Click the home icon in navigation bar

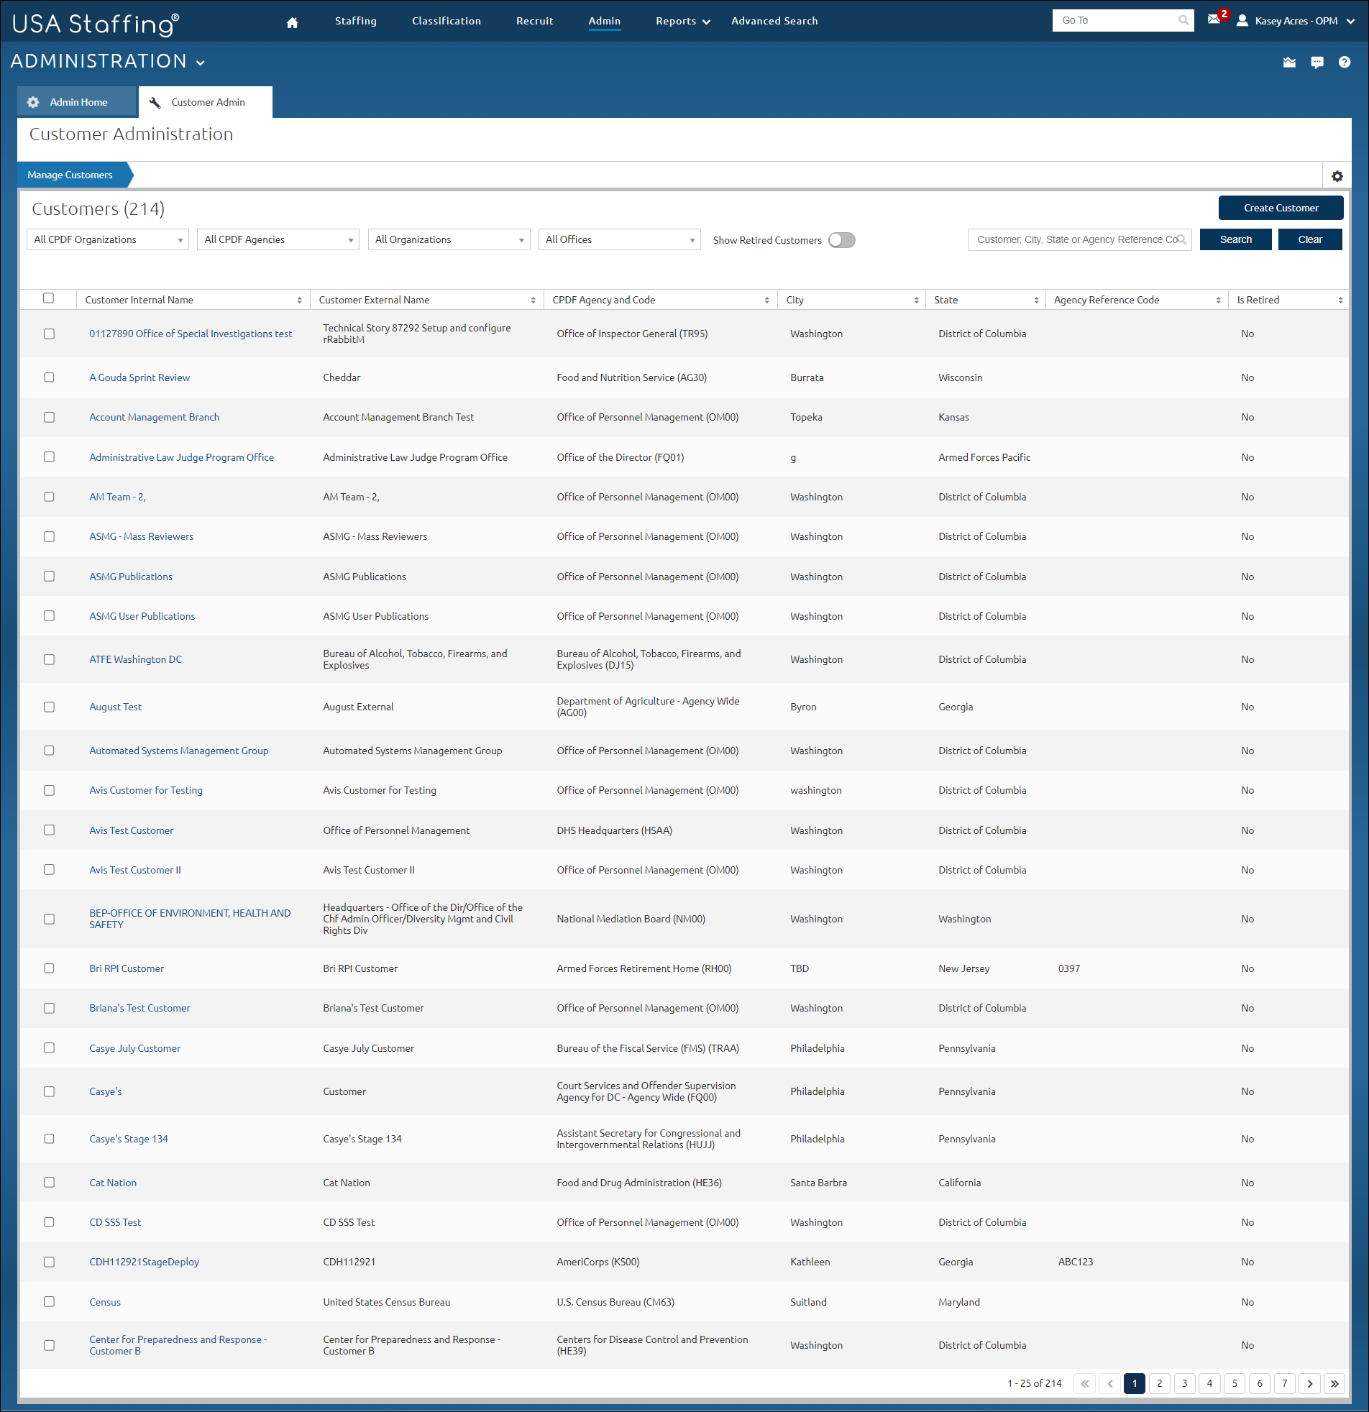(x=292, y=22)
